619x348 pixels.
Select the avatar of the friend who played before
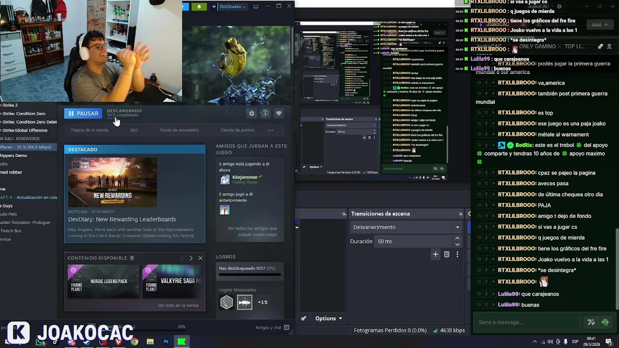(x=224, y=210)
